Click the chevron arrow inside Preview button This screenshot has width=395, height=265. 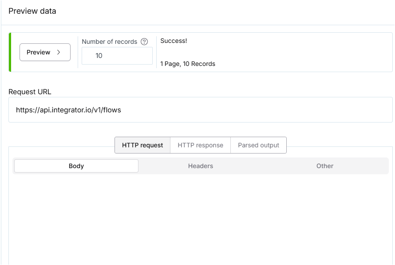click(59, 52)
